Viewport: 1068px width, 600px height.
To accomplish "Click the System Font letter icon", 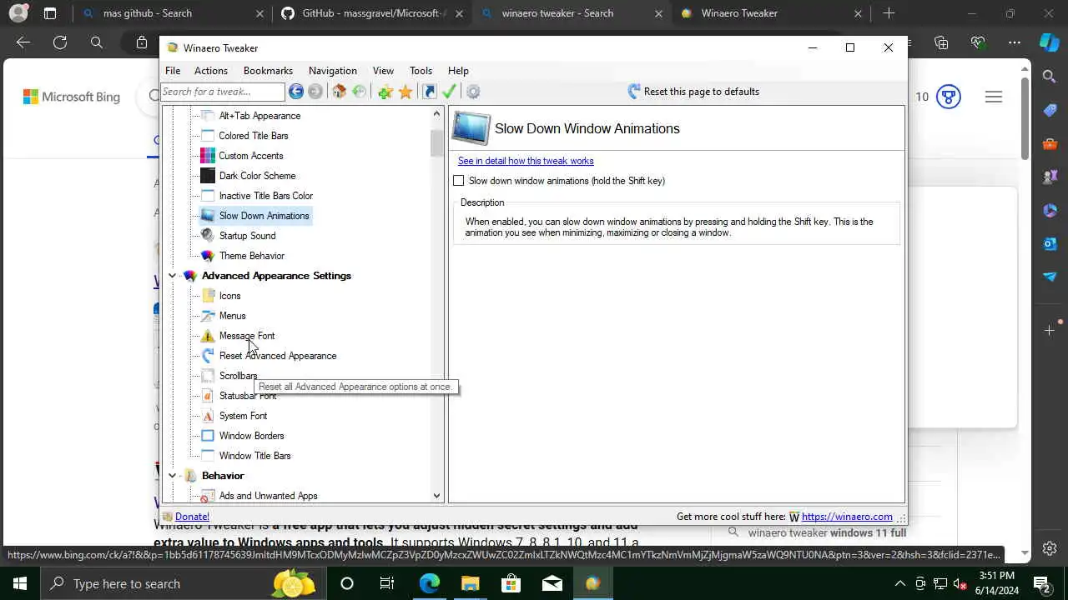I will pyautogui.click(x=208, y=416).
